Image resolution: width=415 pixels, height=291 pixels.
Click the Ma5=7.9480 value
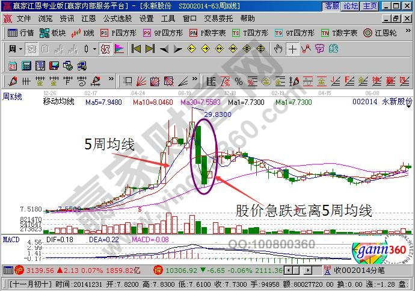click(103, 102)
